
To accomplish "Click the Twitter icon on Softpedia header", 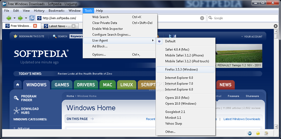I will tap(170, 36).
